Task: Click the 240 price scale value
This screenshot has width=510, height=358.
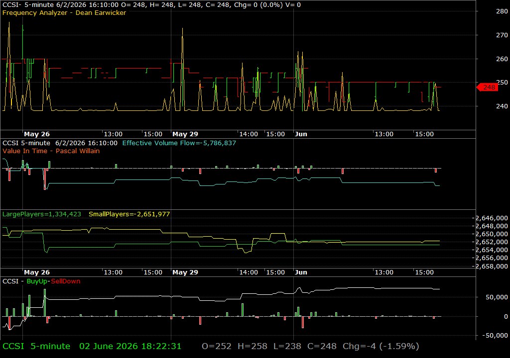Action: coord(502,106)
